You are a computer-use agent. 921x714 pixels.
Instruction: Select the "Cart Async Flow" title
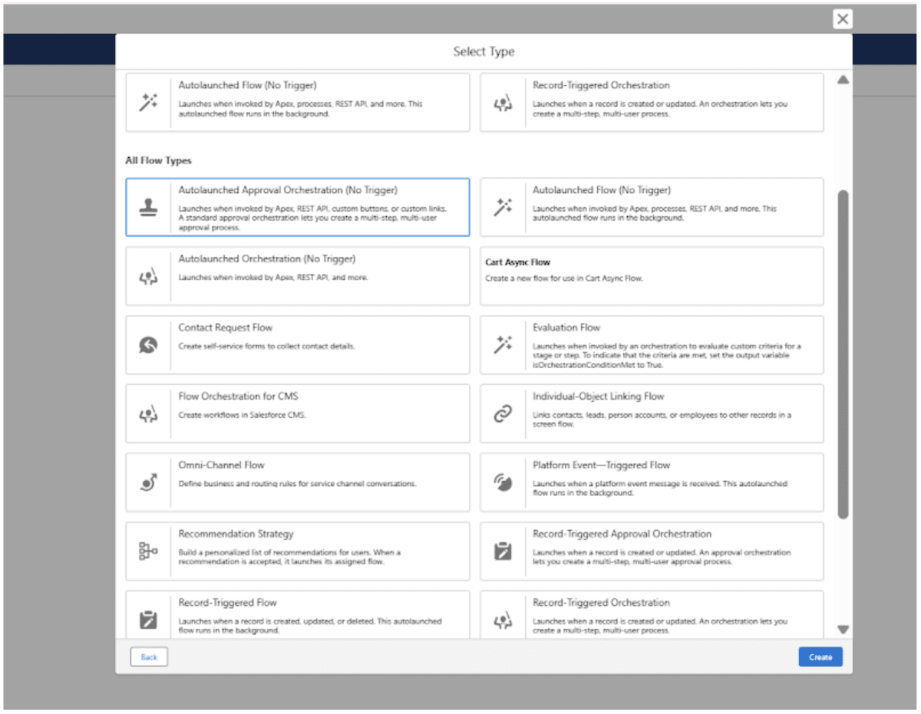[518, 262]
